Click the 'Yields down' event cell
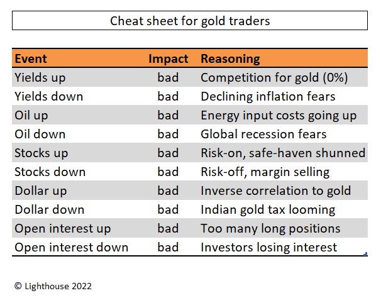Viewport: 381px width, 298px height. 48,97
